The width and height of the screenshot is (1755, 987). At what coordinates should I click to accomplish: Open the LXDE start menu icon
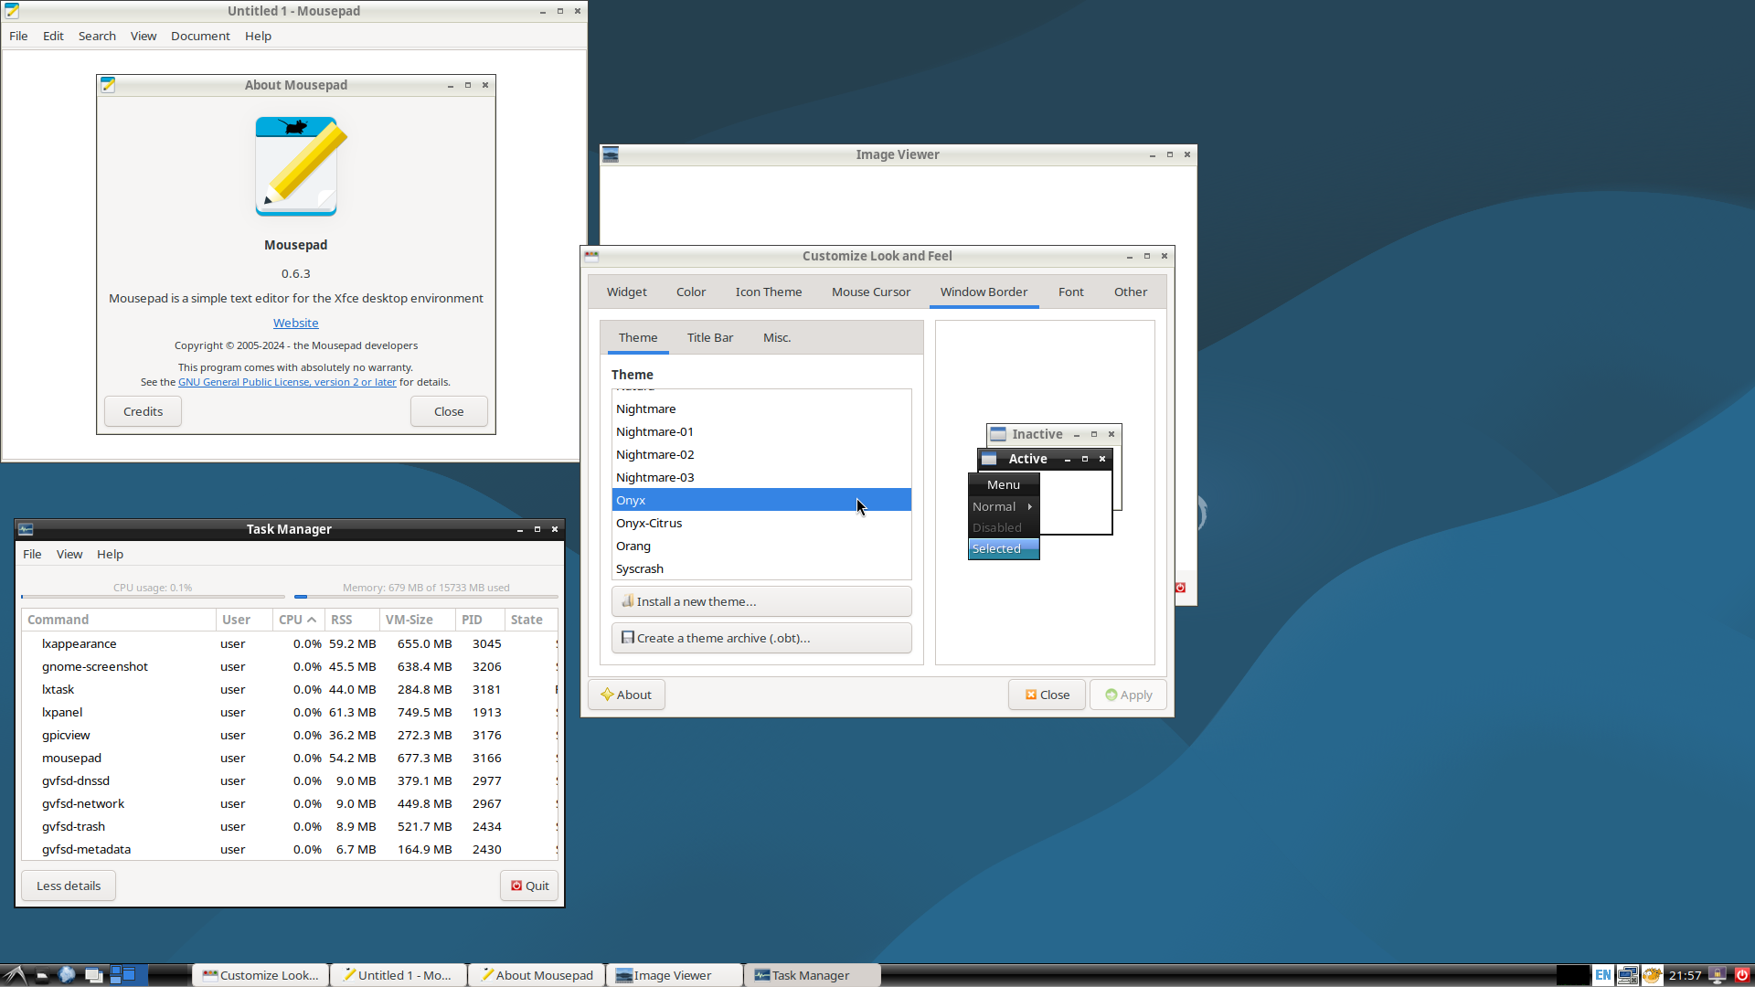pos(14,975)
